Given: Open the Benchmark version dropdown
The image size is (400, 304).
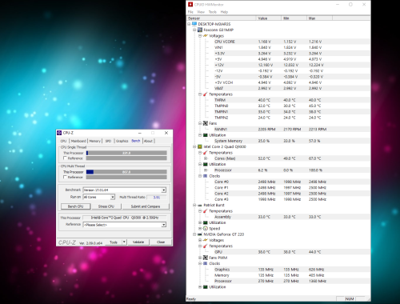Looking at the screenshot, I should 164,190.
